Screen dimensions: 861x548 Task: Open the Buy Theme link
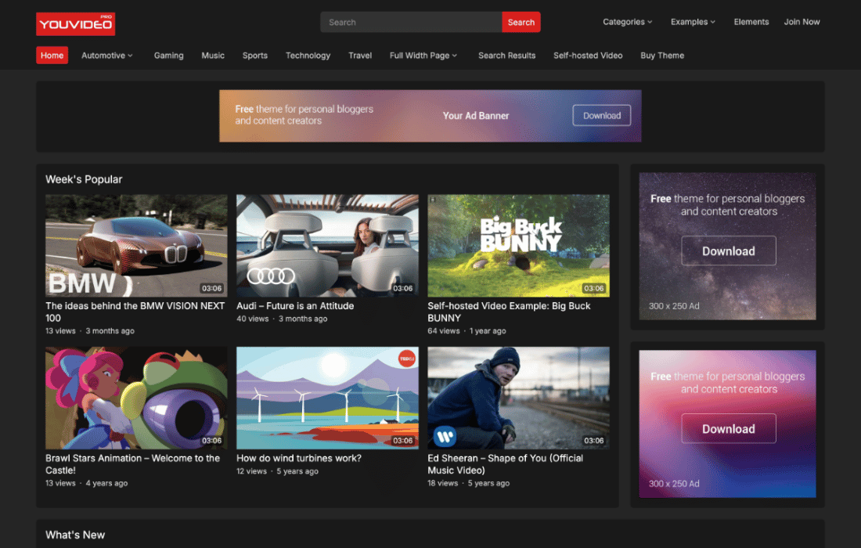point(662,56)
